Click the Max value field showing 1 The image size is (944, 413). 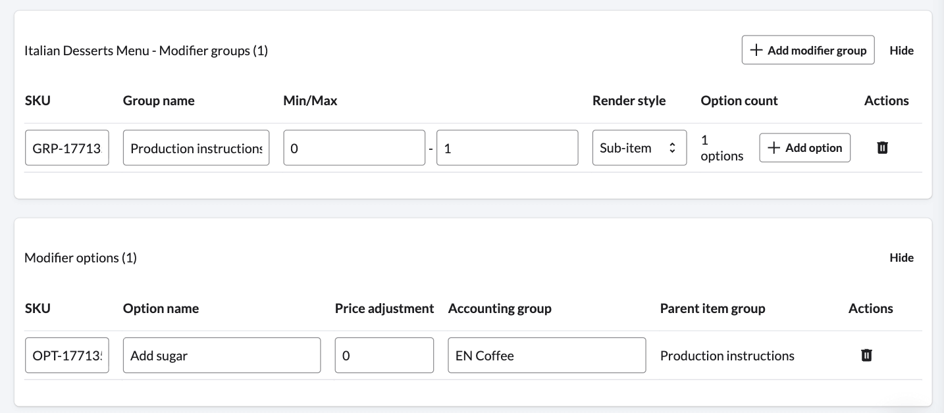click(507, 147)
